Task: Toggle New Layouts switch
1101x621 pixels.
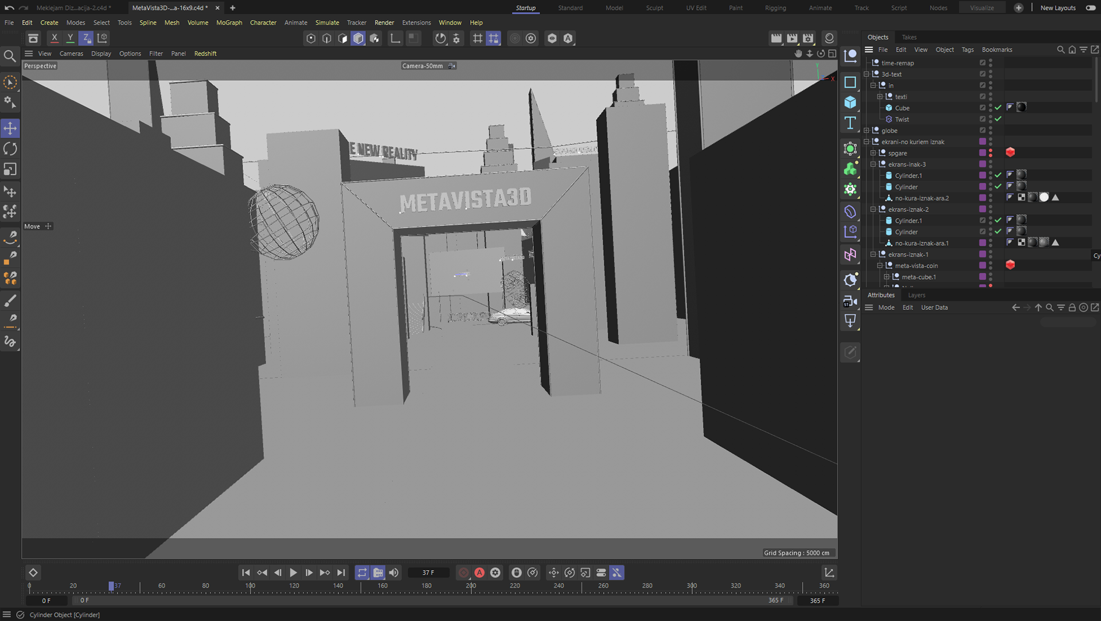Action: (x=1091, y=8)
